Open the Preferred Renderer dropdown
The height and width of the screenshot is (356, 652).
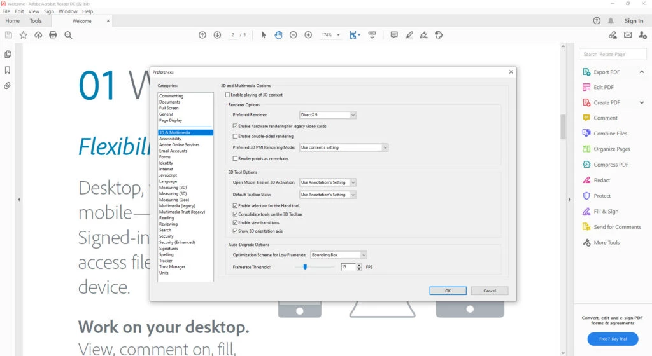pos(328,115)
